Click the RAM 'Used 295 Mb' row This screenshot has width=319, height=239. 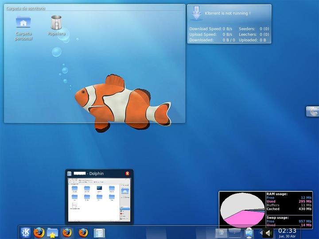(x=289, y=201)
